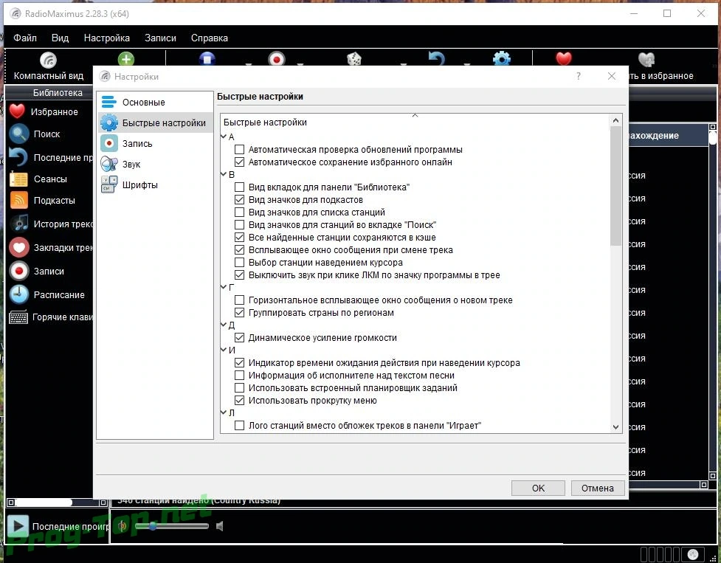Enable Вид вкладок для панели Библиотека
Viewport: 721px width, 563px height.
(239, 187)
